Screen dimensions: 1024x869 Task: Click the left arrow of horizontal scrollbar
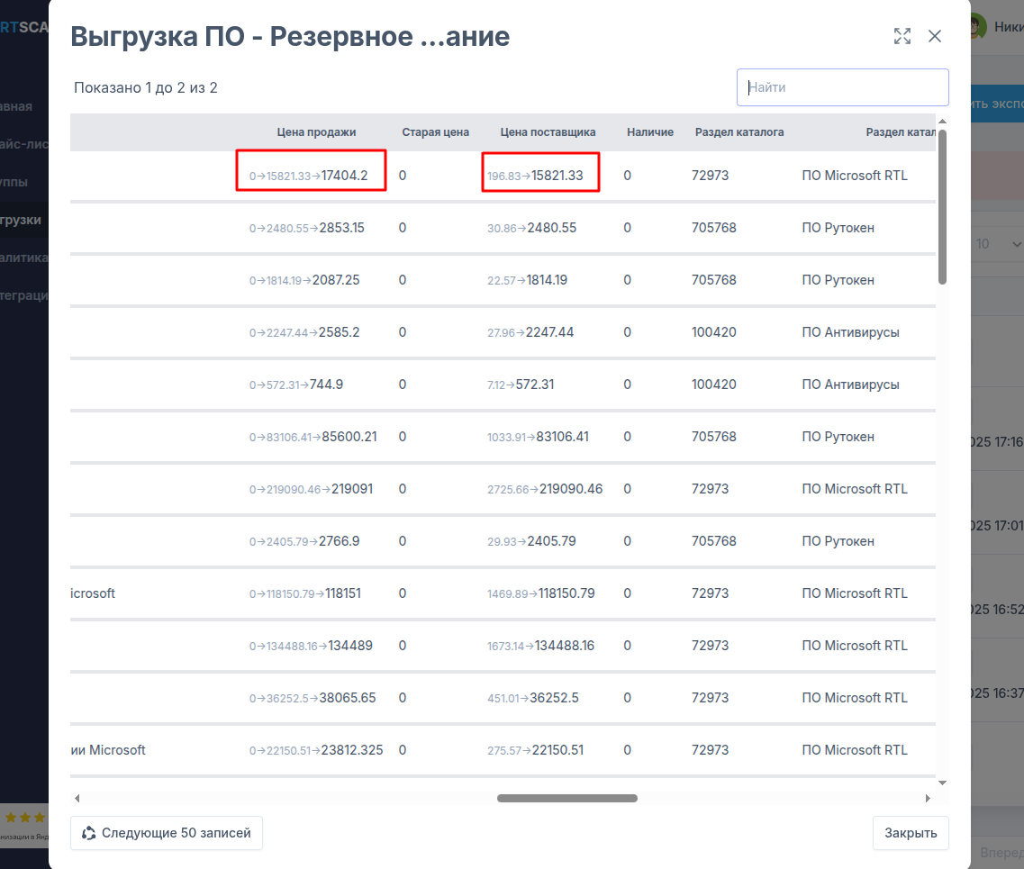77,798
